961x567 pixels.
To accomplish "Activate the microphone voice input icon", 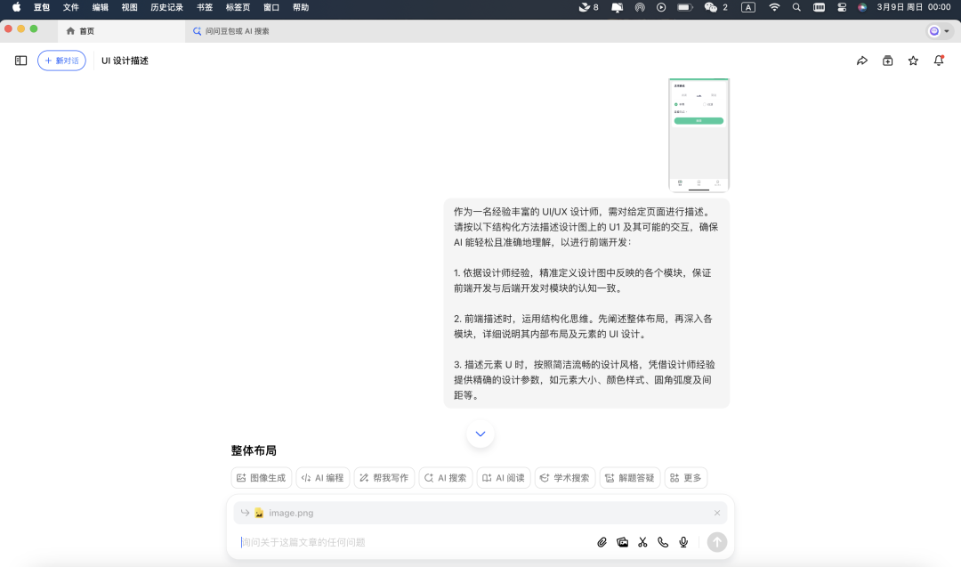I will [683, 541].
